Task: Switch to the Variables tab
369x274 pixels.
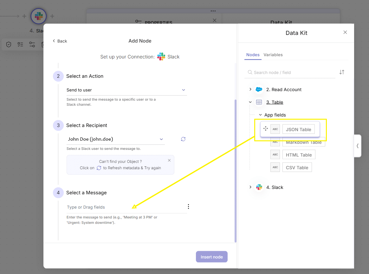Action: [x=273, y=55]
